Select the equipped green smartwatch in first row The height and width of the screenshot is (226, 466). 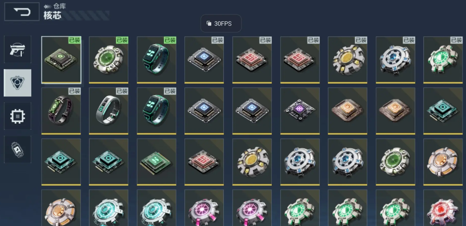[157, 60]
